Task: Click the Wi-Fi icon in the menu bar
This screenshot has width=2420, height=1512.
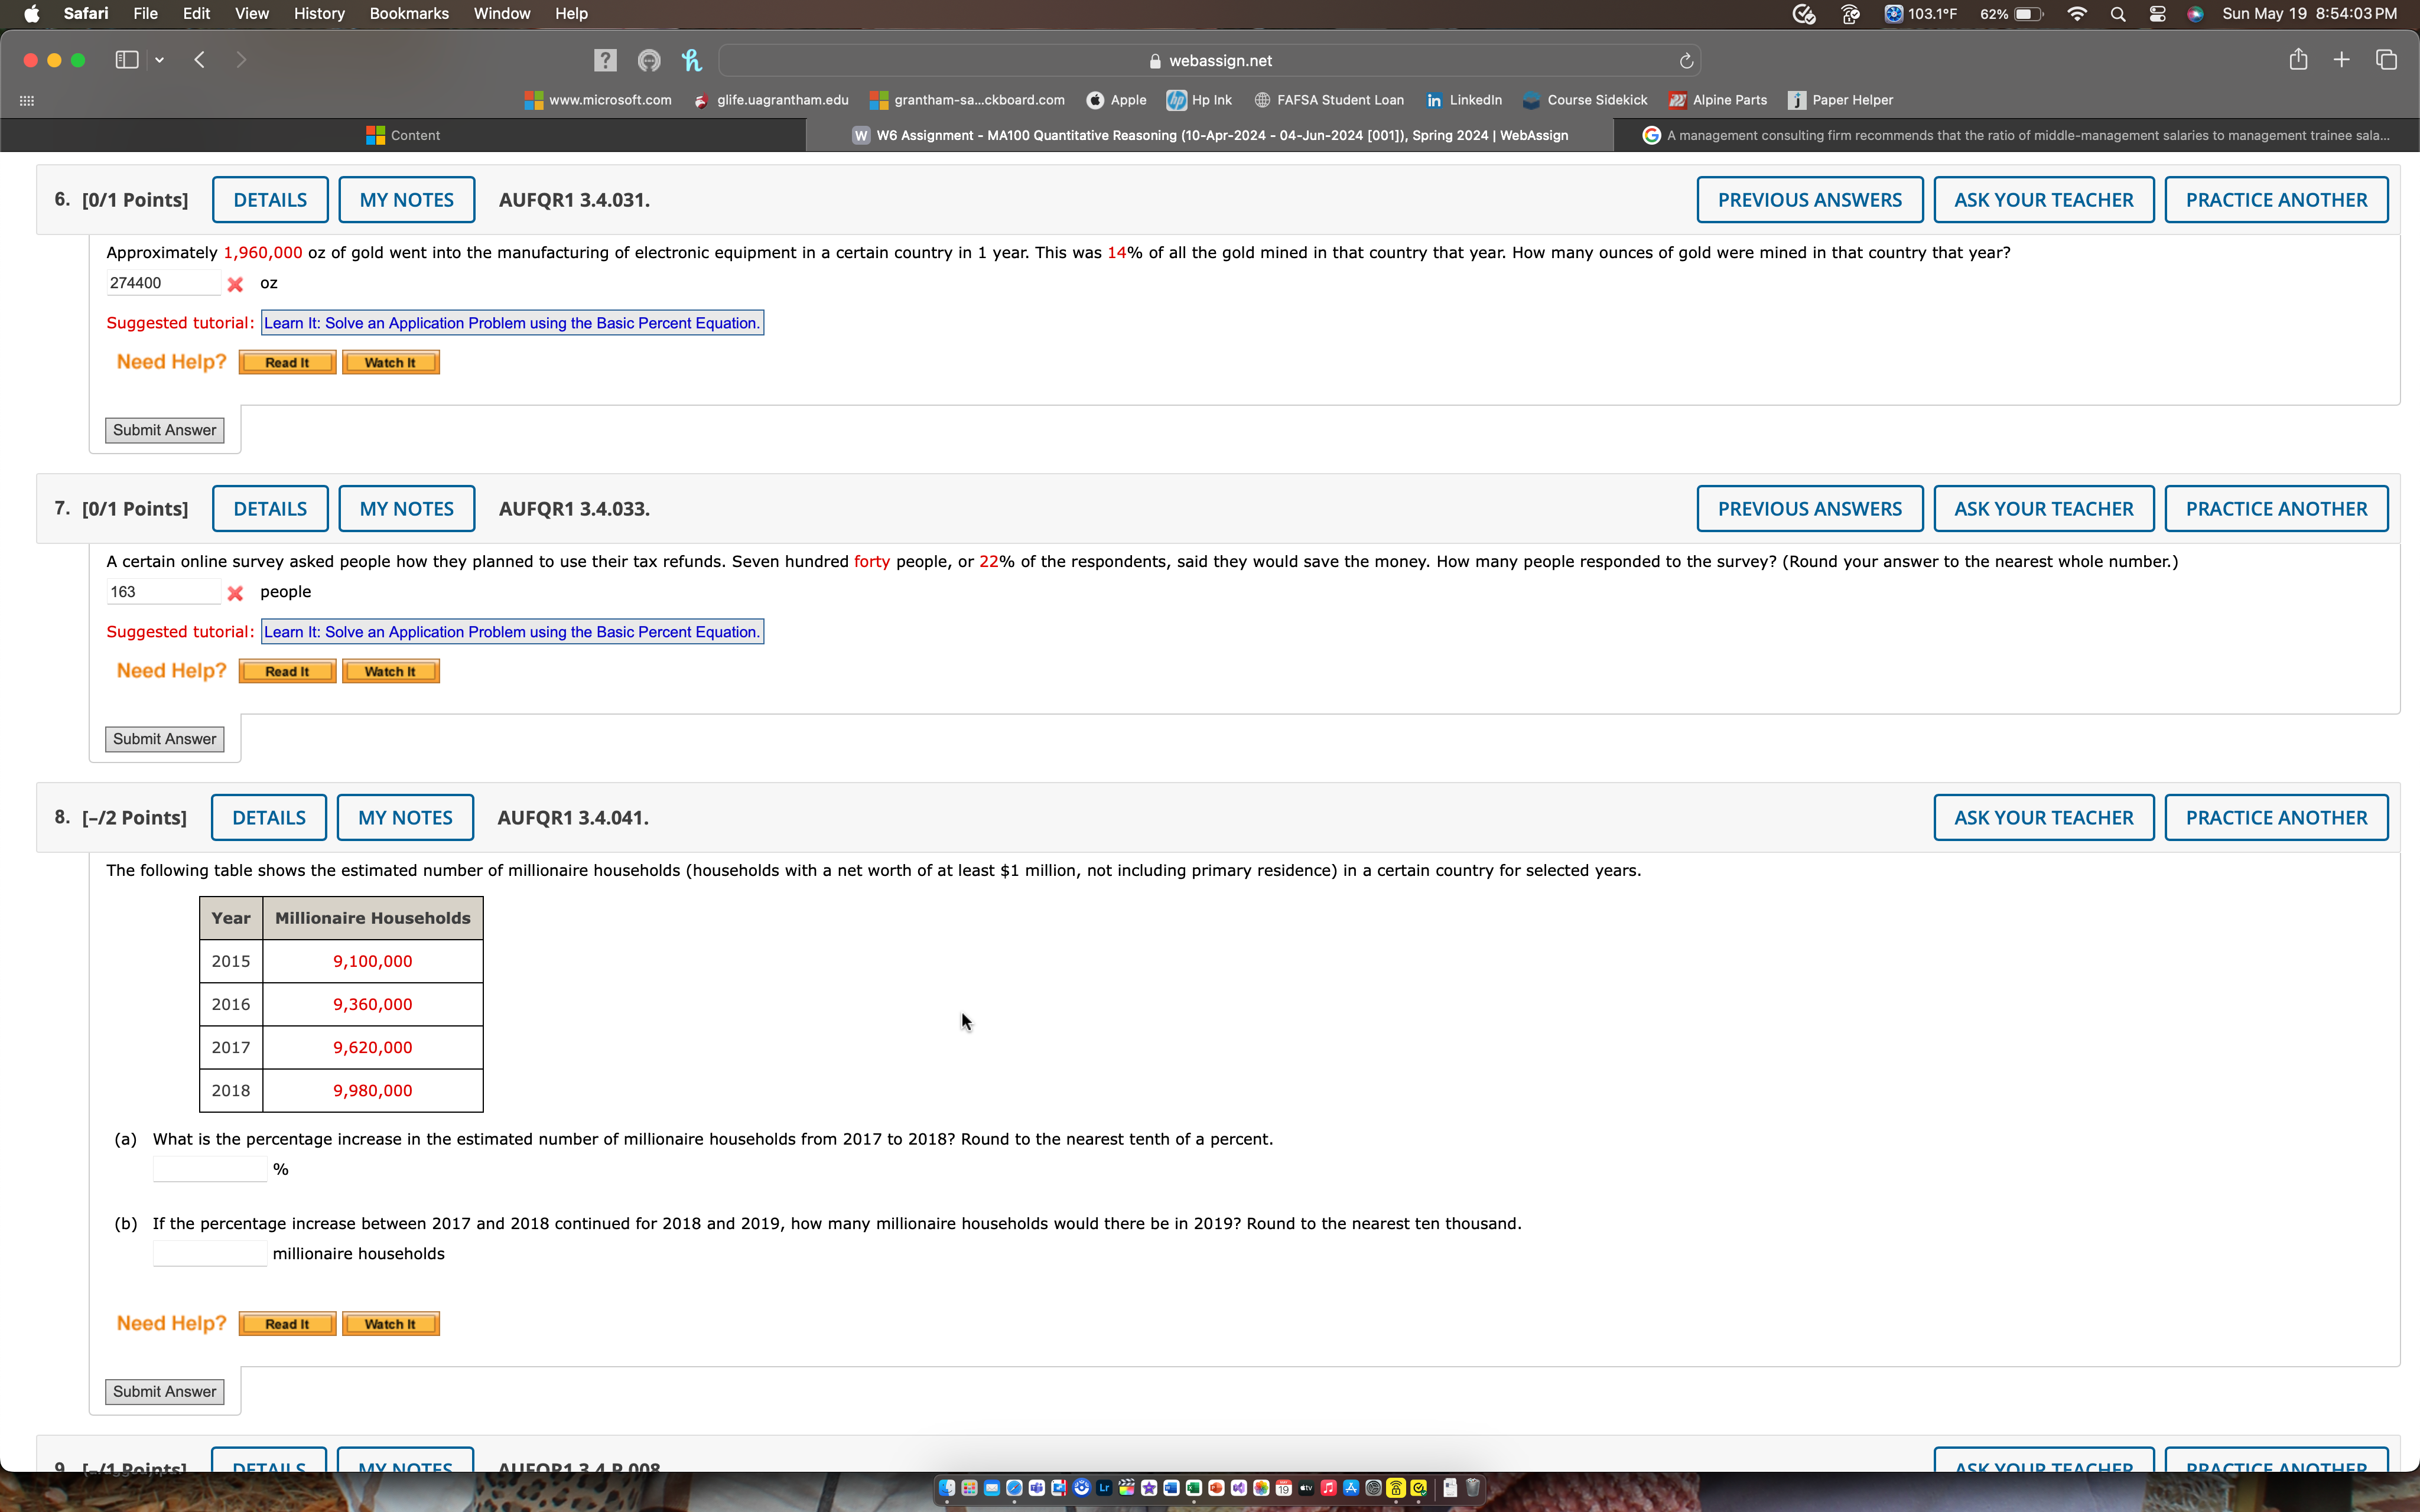Action: pyautogui.click(x=2077, y=13)
